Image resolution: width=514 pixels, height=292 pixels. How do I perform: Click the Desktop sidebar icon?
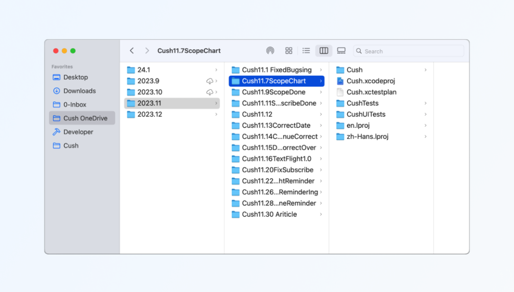[56, 78]
